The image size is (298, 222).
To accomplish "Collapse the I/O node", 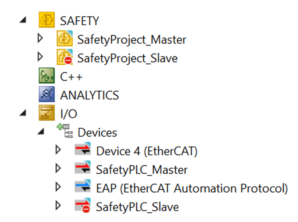I will pyautogui.click(x=23, y=113).
